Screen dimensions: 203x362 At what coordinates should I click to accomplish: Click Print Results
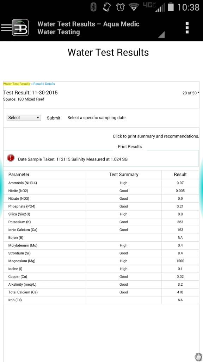click(130, 147)
